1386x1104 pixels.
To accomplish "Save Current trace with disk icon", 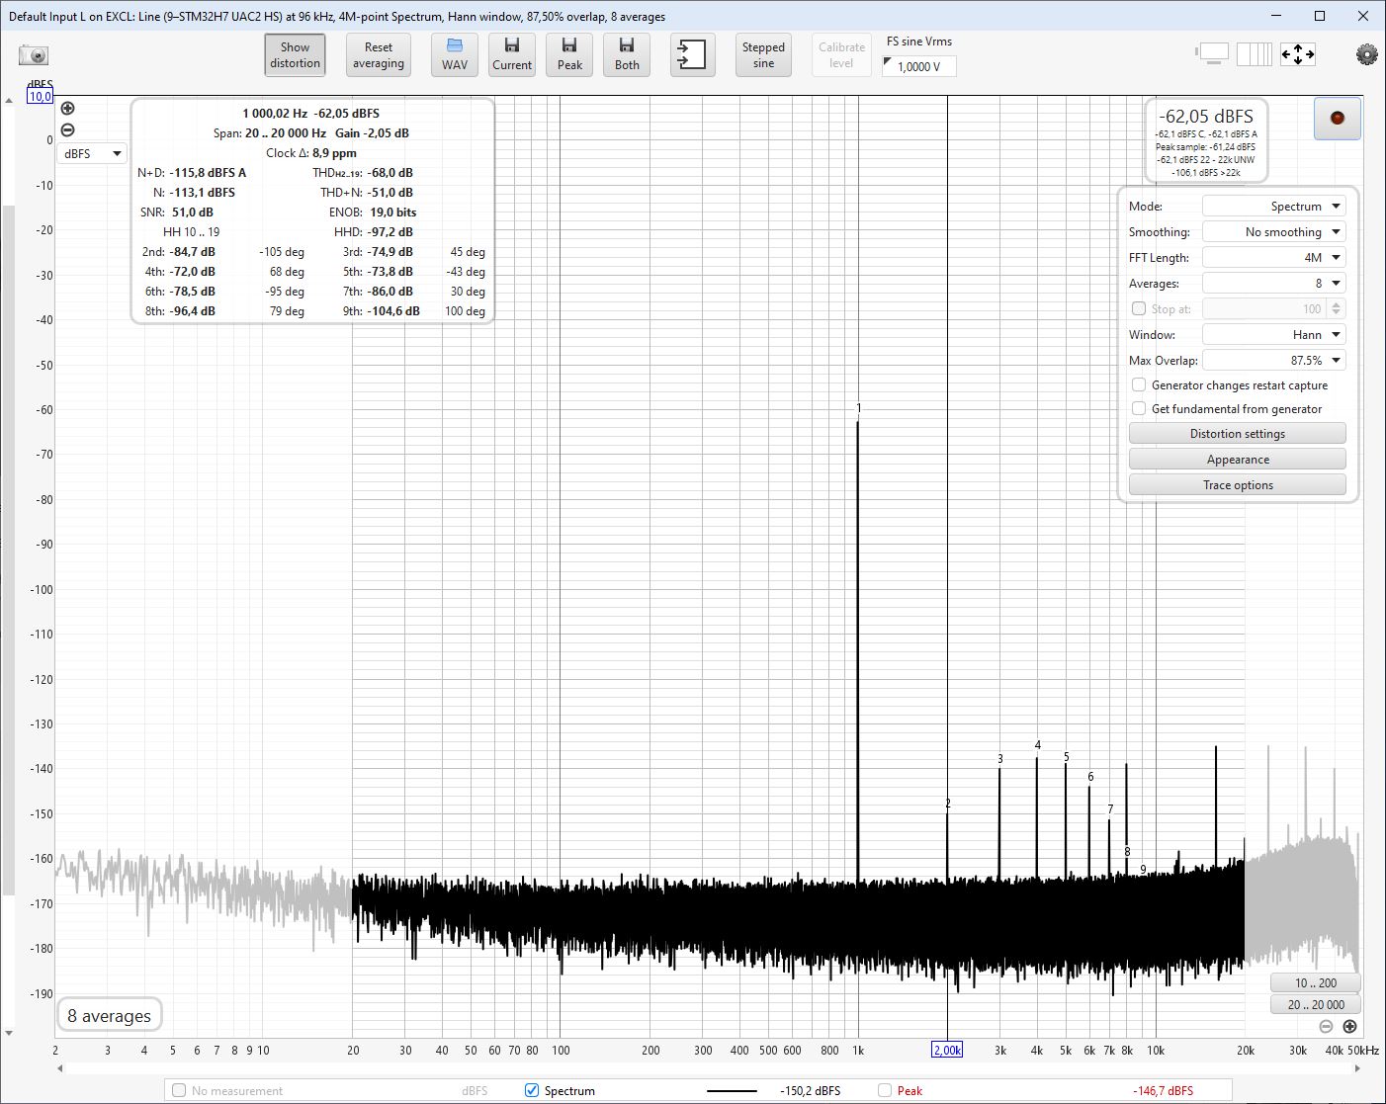I will [x=512, y=54].
